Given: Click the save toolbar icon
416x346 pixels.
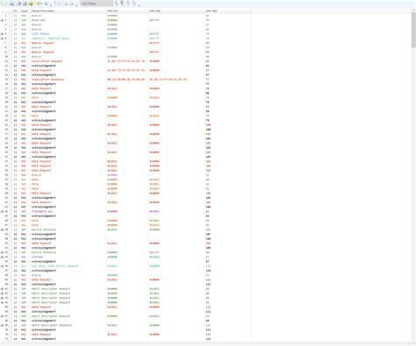Looking at the screenshot, I should tap(11, 4).
